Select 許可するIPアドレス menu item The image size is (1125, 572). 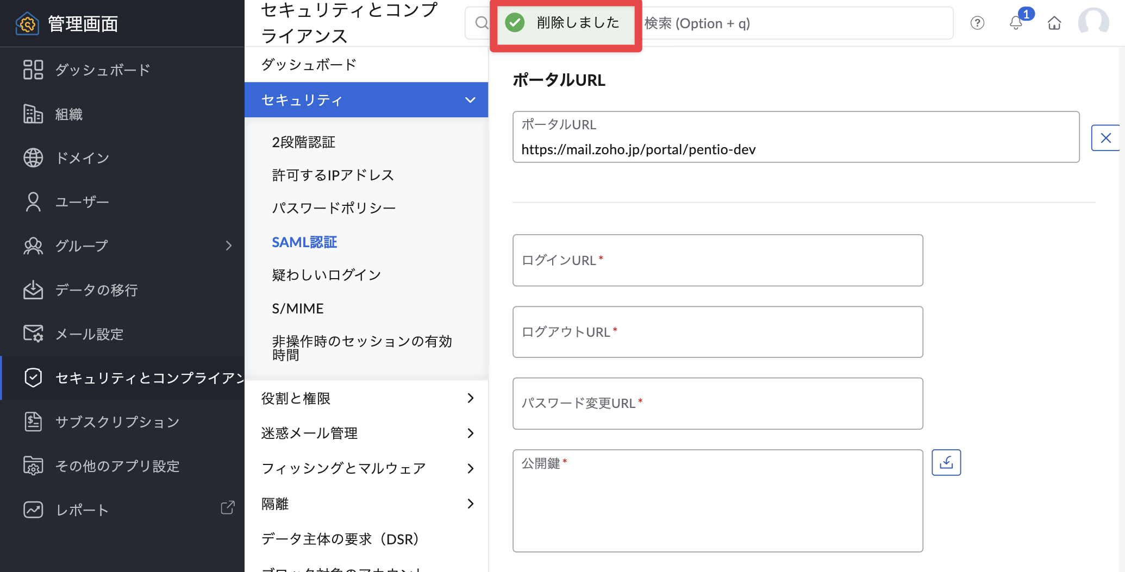pos(333,175)
